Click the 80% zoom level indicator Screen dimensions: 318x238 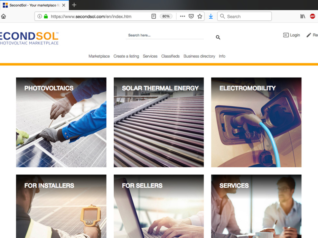166,16
